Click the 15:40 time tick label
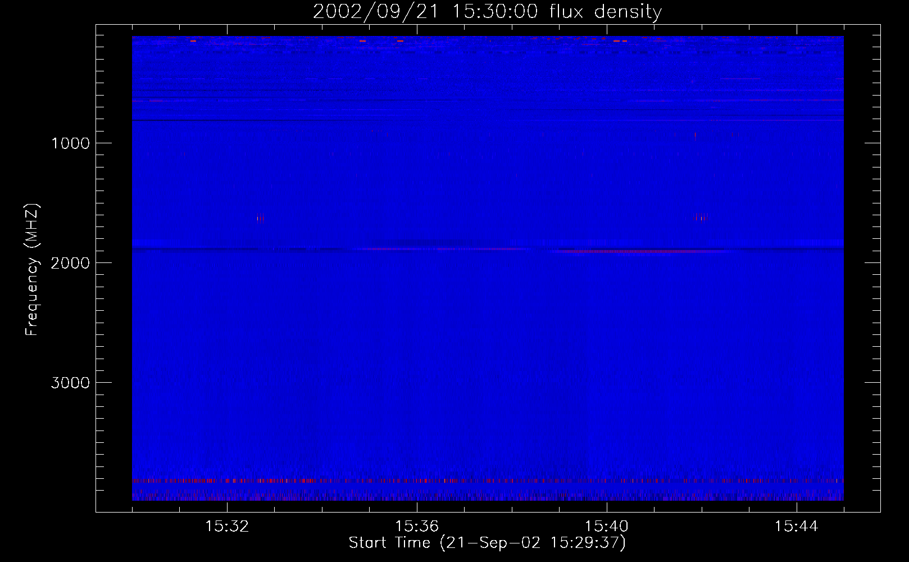The image size is (909, 562). (606, 527)
